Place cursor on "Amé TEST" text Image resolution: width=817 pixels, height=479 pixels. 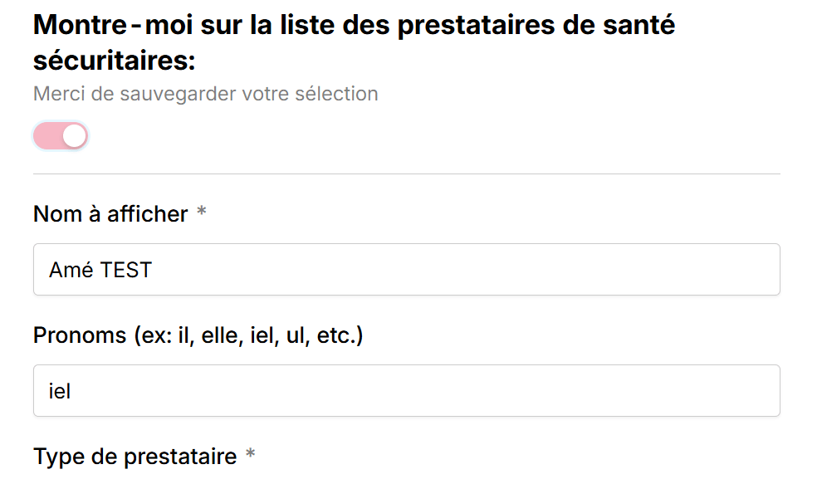click(100, 270)
